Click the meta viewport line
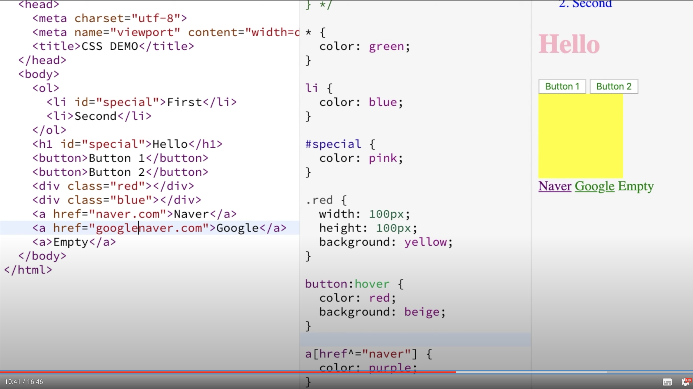 (166, 33)
